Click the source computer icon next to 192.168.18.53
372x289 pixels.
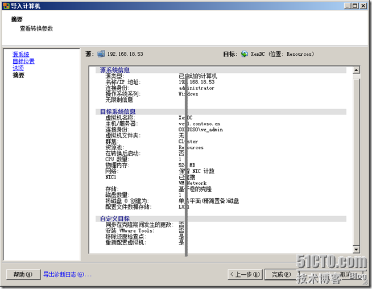tap(101, 54)
